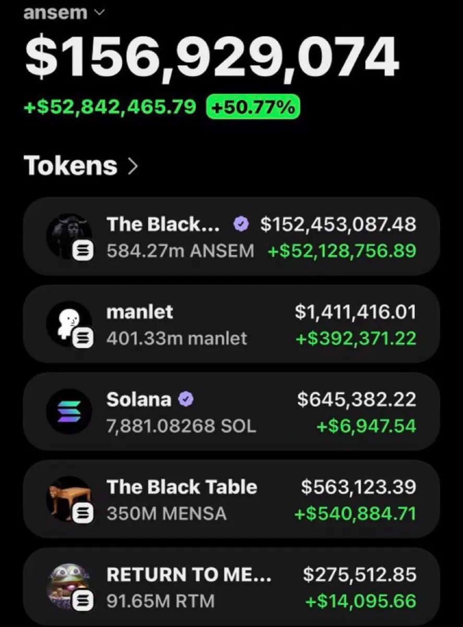Open the 350M MENSA token card
The width and height of the screenshot is (463, 627).
tap(232, 499)
